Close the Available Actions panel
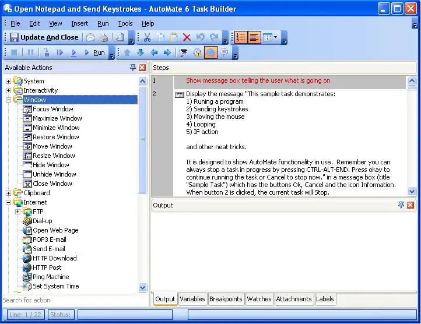The image size is (421, 324). tap(142, 68)
